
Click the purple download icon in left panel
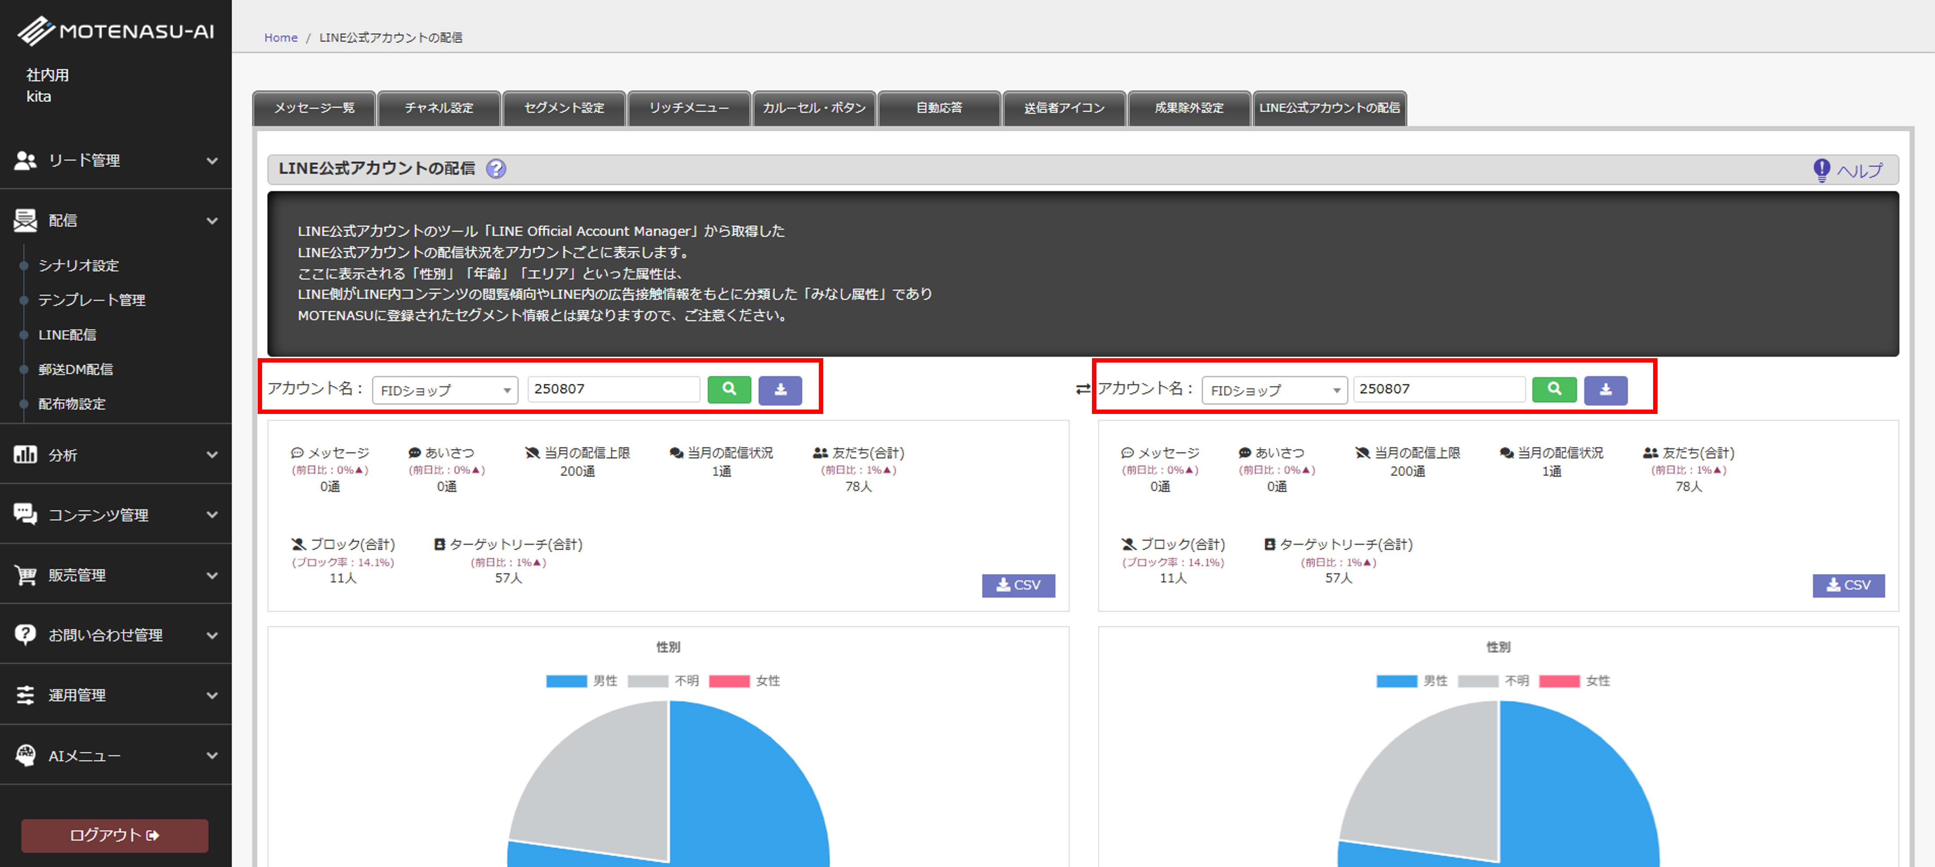pos(780,390)
